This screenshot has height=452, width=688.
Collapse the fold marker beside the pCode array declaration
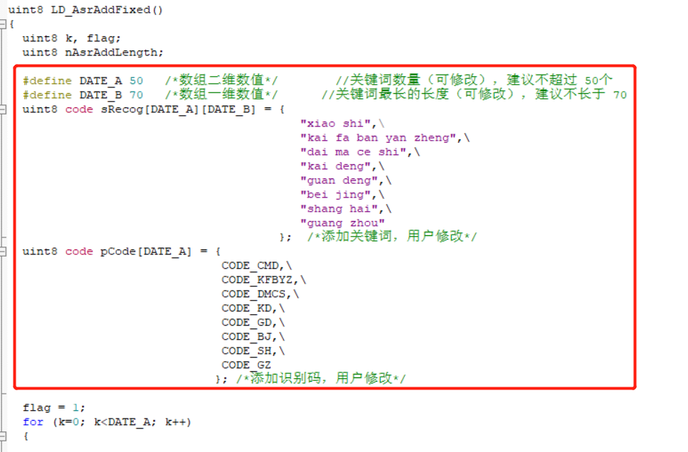[x=3, y=251]
